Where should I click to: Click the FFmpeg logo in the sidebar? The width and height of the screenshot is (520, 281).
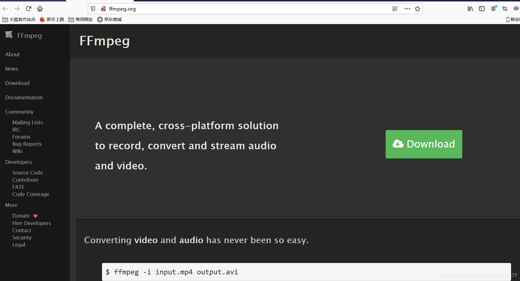pos(9,34)
